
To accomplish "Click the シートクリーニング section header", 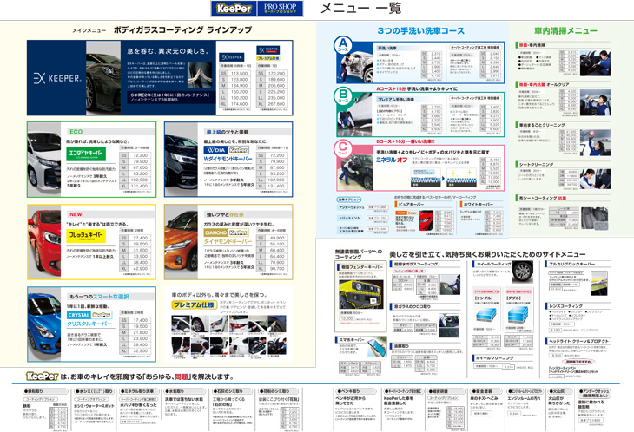I will (x=536, y=164).
